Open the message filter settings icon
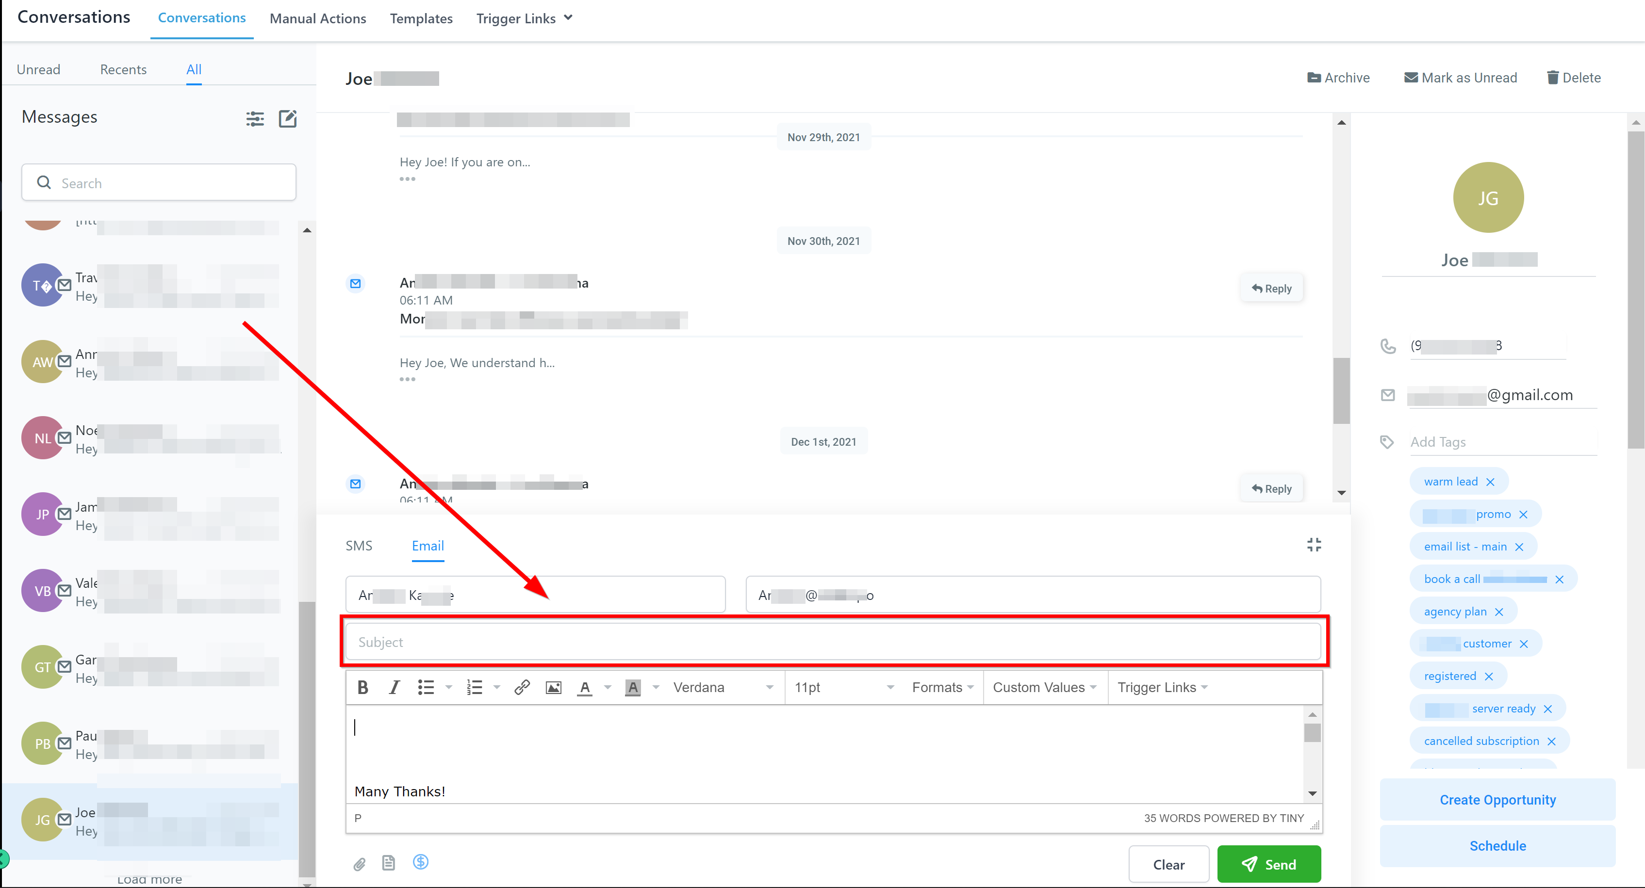The width and height of the screenshot is (1645, 888). pos(255,119)
